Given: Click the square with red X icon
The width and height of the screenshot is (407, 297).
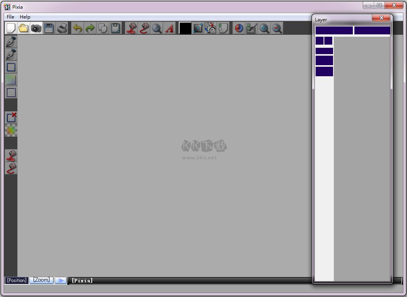Looking at the screenshot, I should (11, 118).
